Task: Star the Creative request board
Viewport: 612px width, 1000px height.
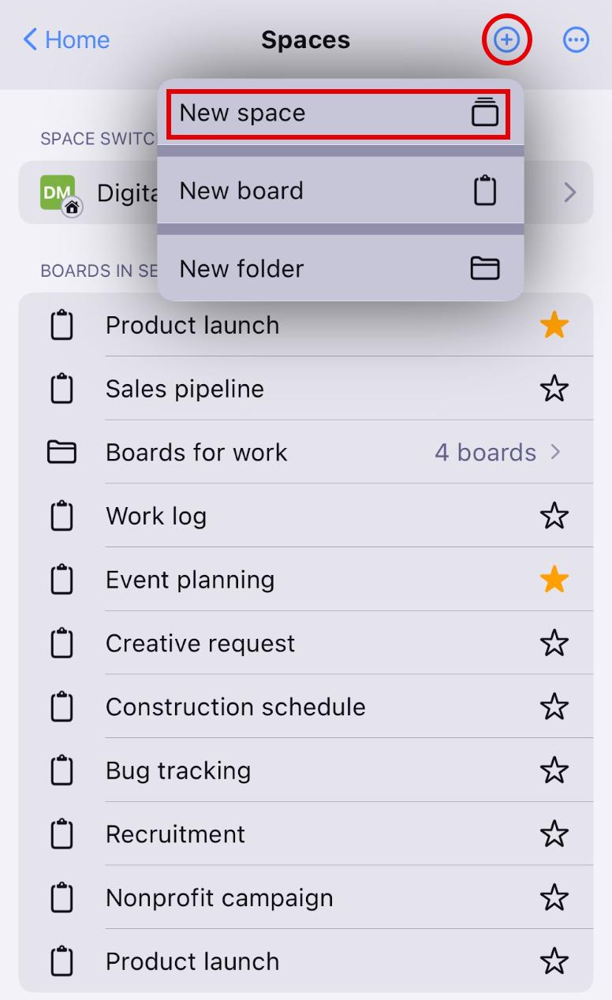Action: (x=554, y=644)
